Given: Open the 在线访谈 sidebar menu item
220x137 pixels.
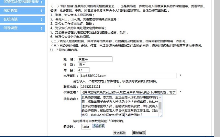Looking at the screenshot, I should (19, 19).
